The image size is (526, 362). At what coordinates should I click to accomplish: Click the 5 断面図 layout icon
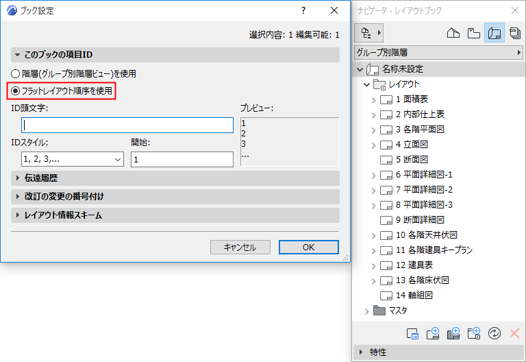(x=386, y=160)
